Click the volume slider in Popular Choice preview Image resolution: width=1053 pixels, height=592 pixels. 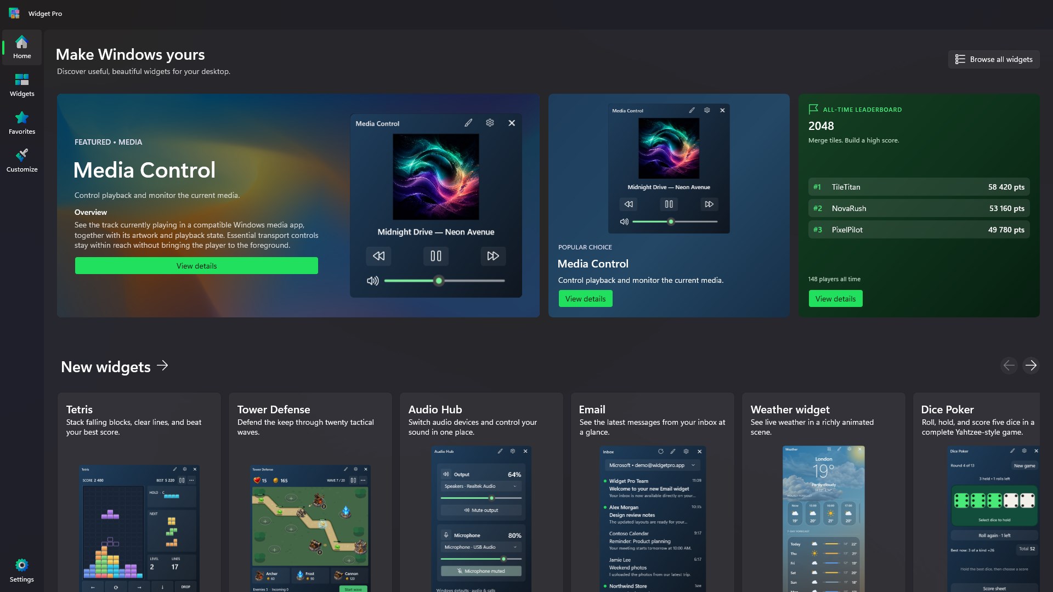[x=675, y=221]
